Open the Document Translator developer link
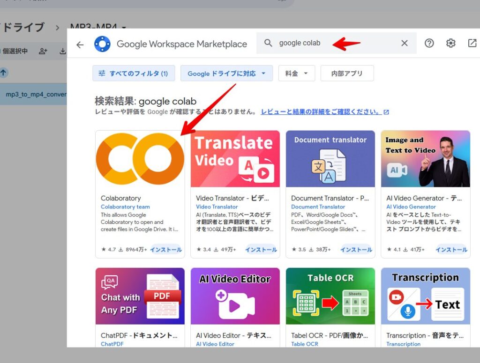 [318, 207]
